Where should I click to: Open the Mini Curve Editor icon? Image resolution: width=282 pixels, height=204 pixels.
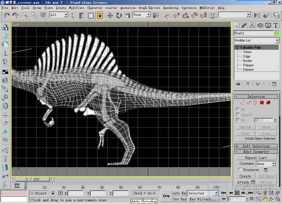click(x=17, y=185)
